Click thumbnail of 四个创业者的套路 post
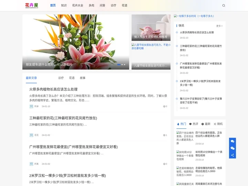The height and width of the screenshot is (186, 248). 185,138
